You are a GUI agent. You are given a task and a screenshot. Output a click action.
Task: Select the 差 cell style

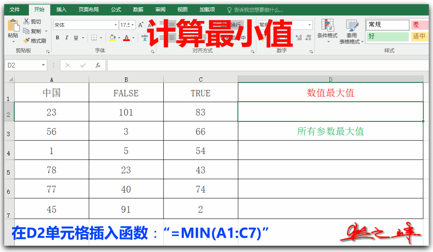coord(420,25)
